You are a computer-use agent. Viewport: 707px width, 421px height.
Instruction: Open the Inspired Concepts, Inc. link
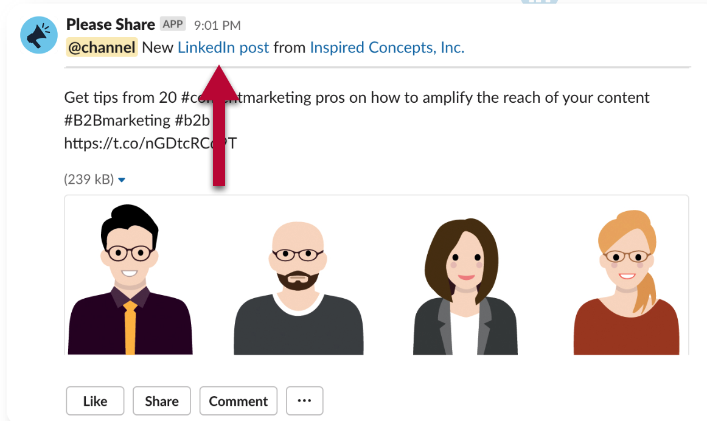click(x=387, y=47)
